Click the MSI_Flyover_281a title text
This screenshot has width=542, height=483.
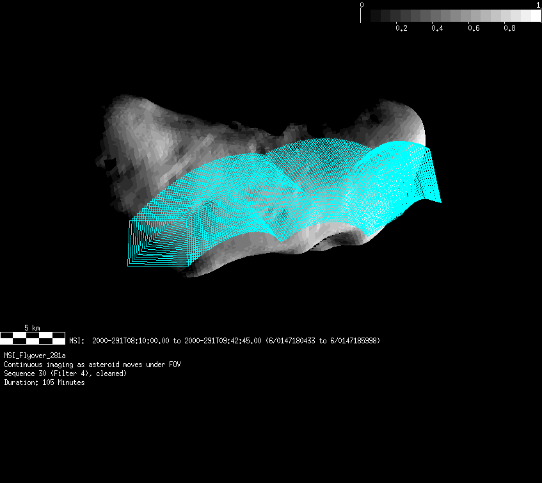35,356
